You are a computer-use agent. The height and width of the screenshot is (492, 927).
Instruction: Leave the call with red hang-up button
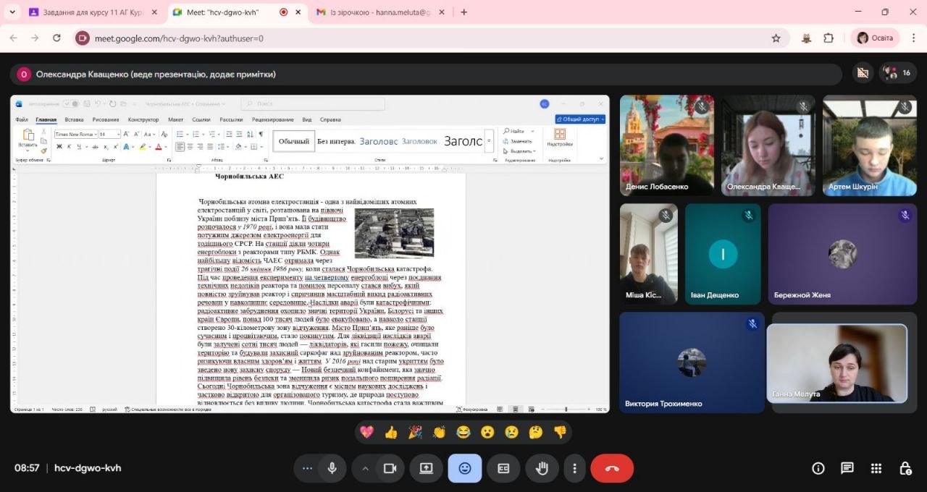612,468
